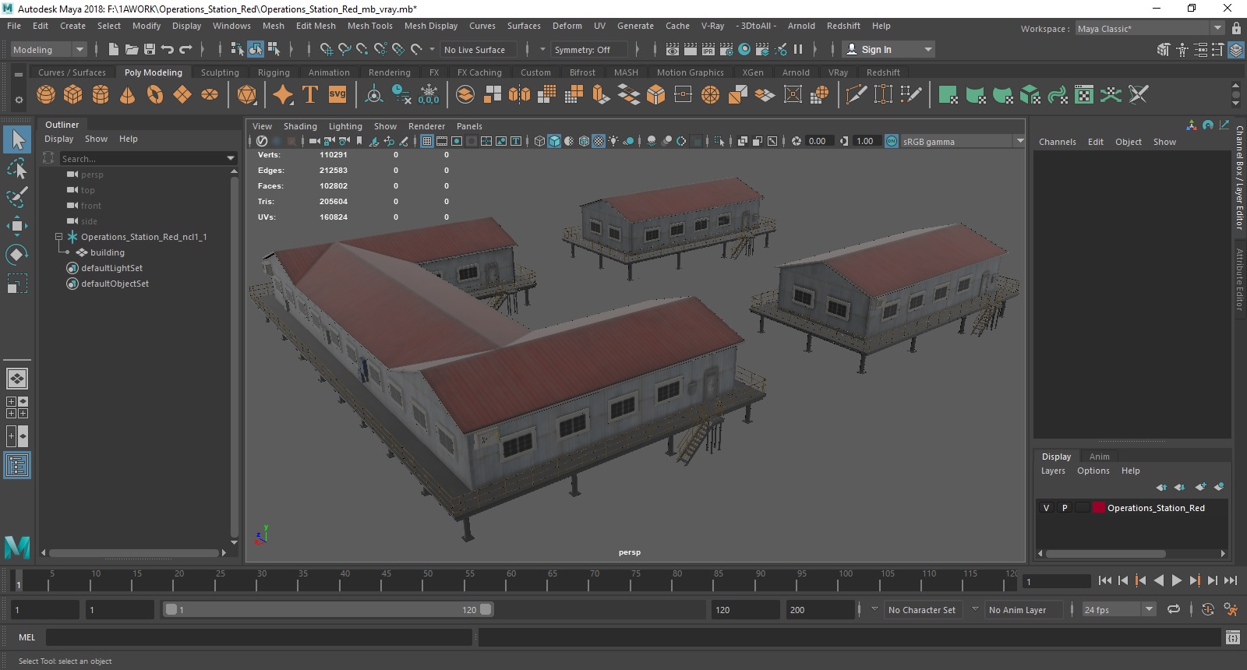
Task: Create a polygon cone from shelf
Action: 128,95
